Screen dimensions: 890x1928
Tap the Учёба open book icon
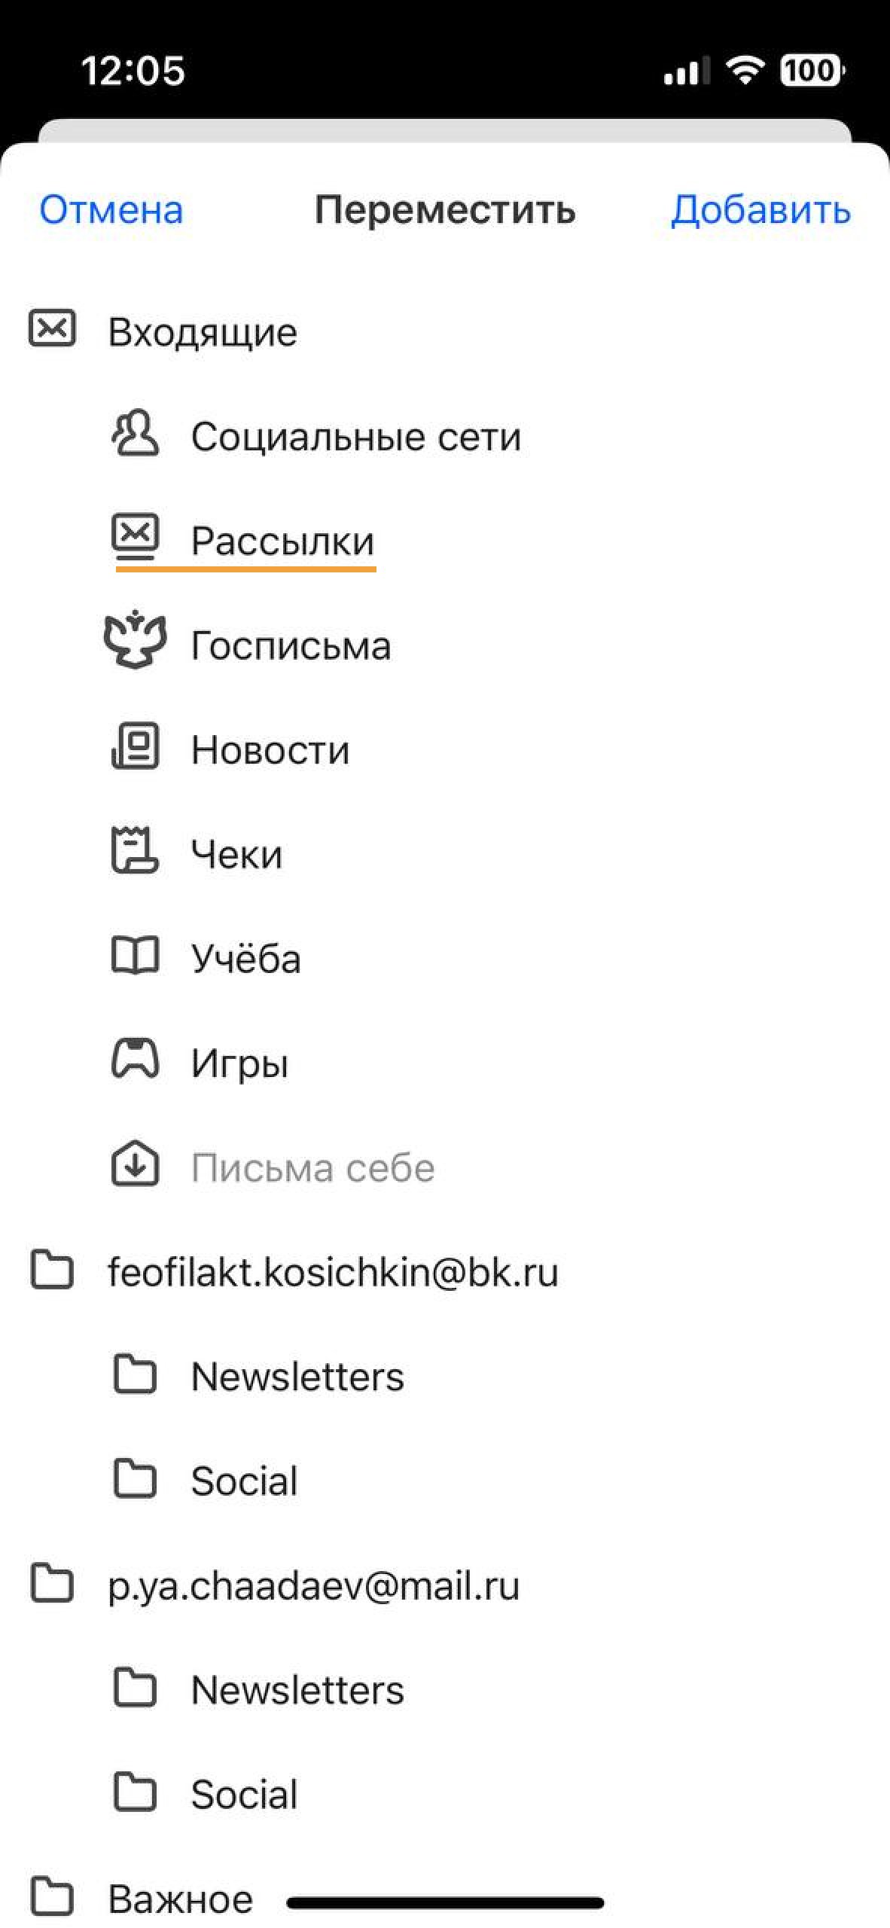135,956
